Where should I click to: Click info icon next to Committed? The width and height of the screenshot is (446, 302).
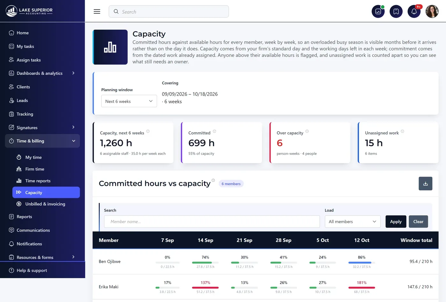pos(214,131)
